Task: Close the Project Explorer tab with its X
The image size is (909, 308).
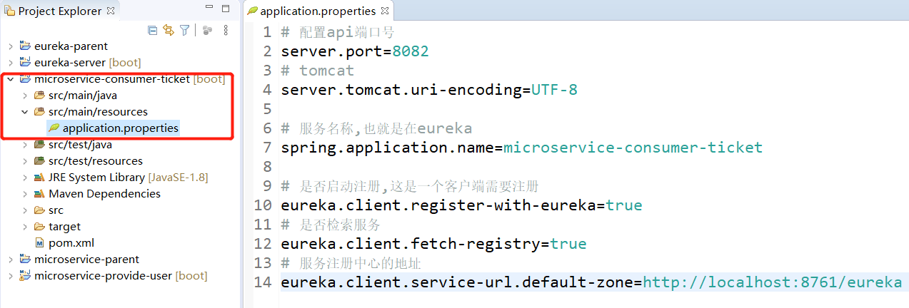Action: [110, 11]
